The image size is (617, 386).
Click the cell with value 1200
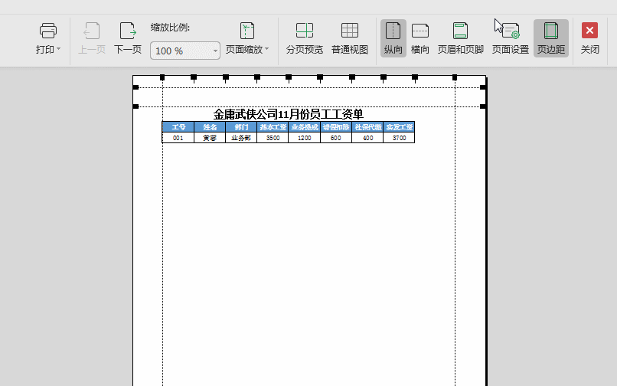click(x=304, y=137)
